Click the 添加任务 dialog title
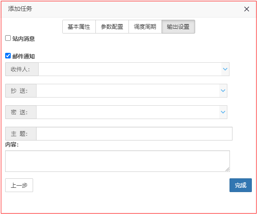The image size is (257, 214). [20, 9]
